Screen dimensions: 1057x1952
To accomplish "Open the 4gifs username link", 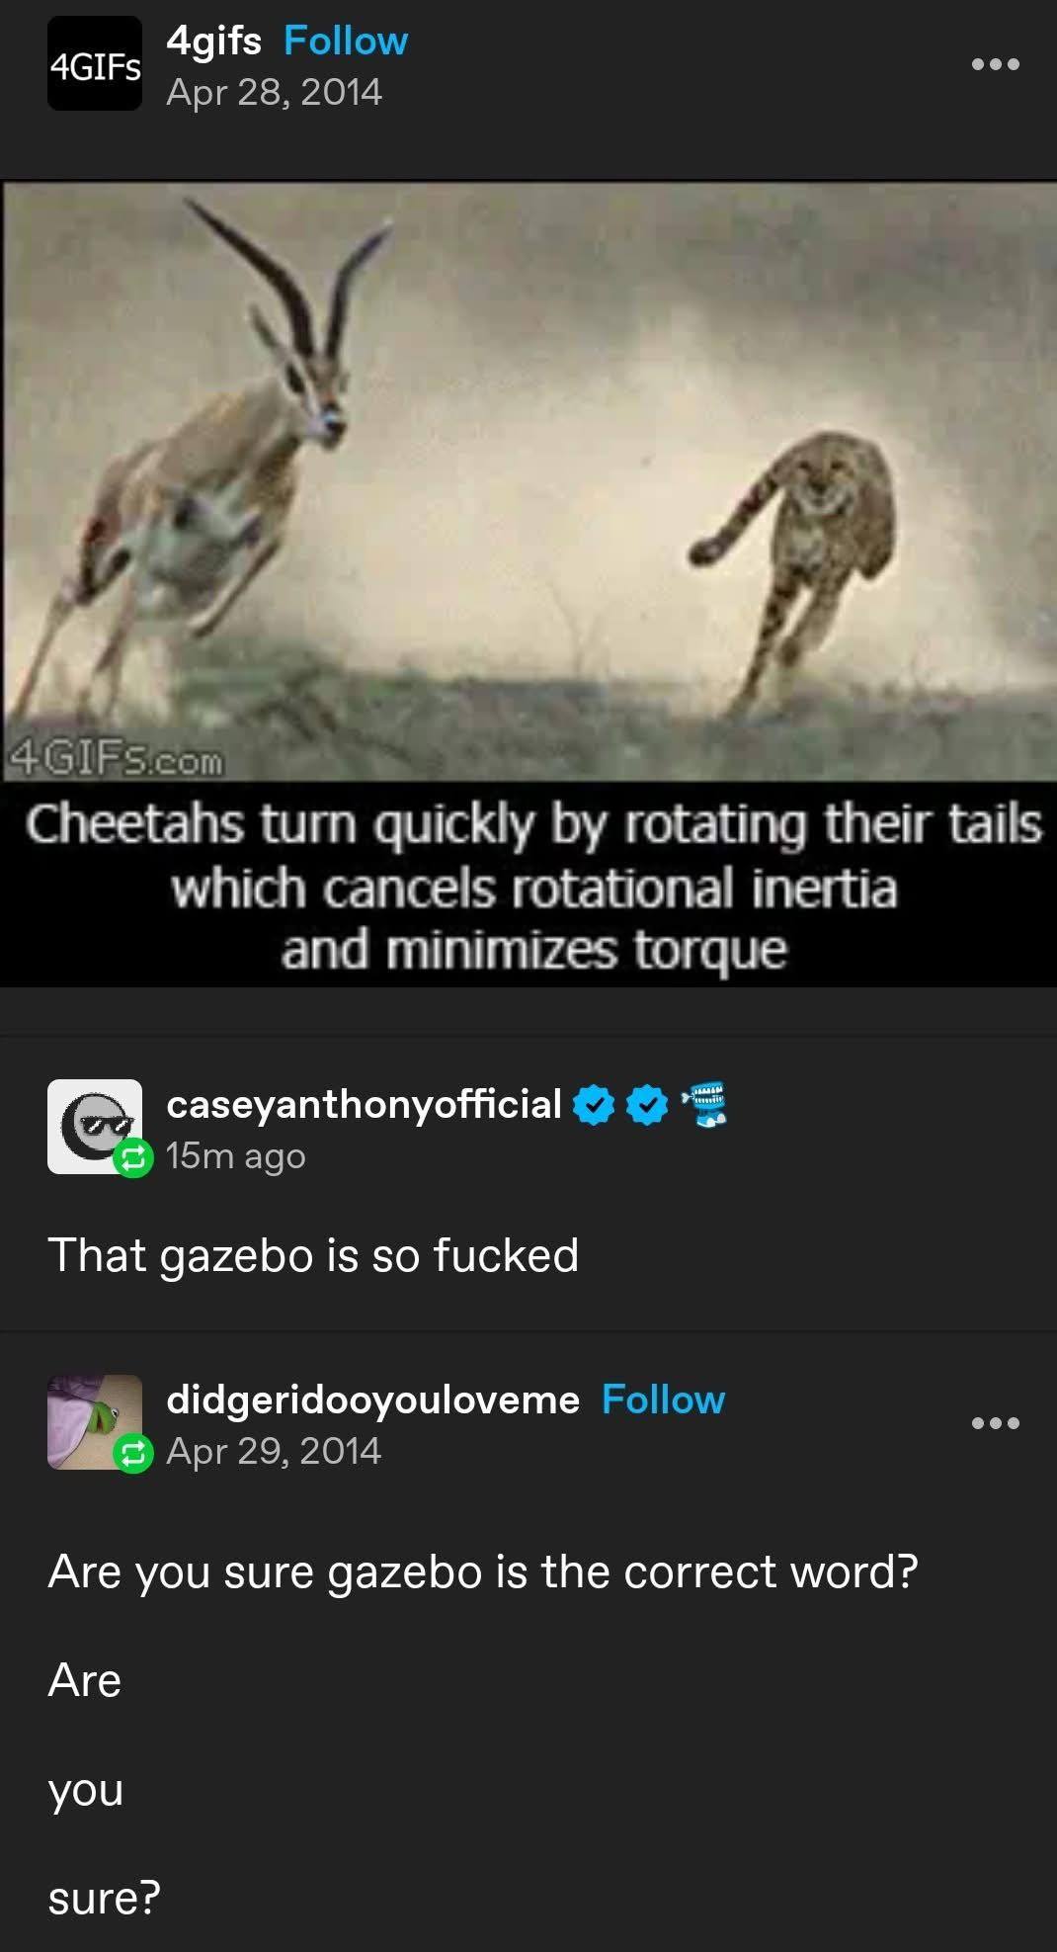I will (x=213, y=41).
